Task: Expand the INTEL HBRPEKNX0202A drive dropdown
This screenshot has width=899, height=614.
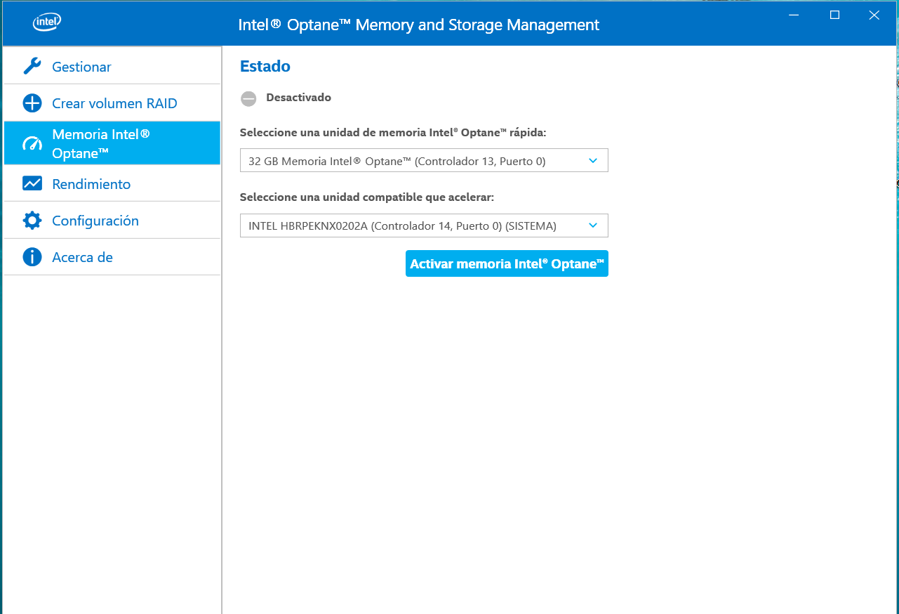Action: point(424,226)
